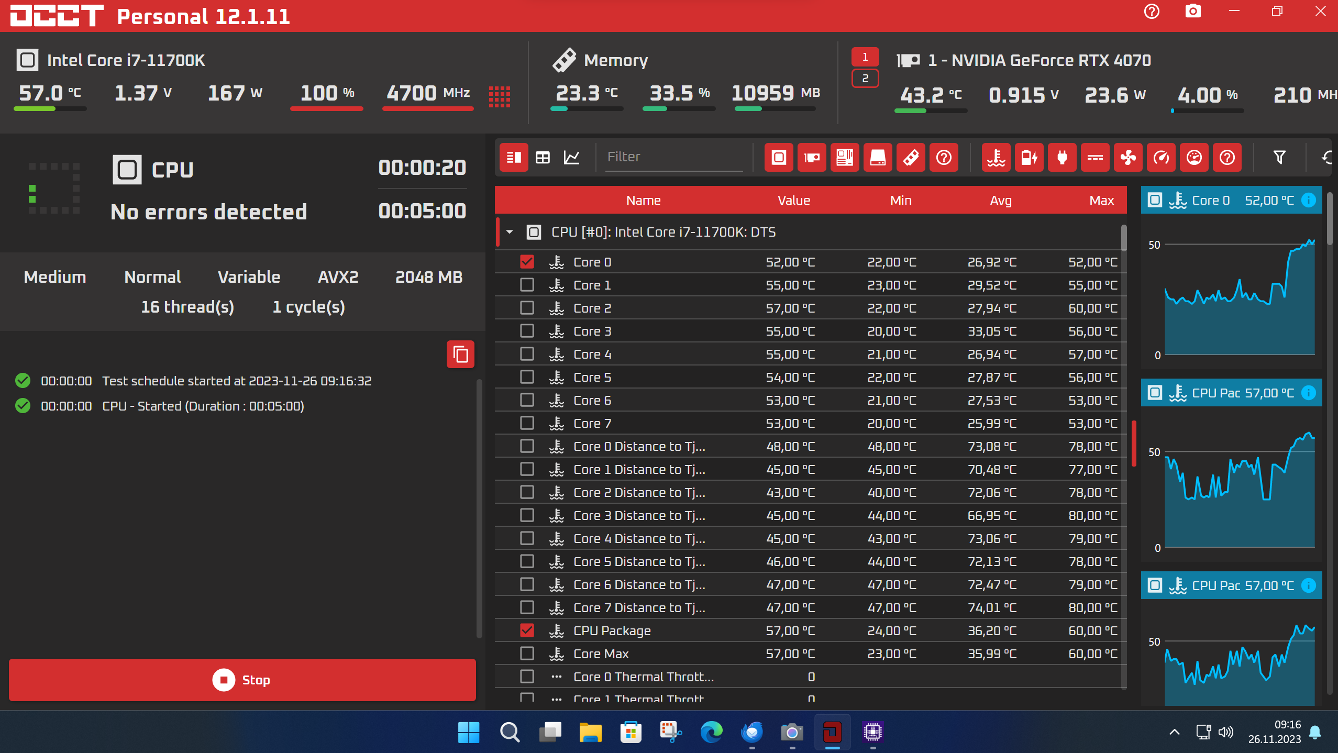Switch to table view layout
This screenshot has width=1338, height=753.
(x=543, y=157)
